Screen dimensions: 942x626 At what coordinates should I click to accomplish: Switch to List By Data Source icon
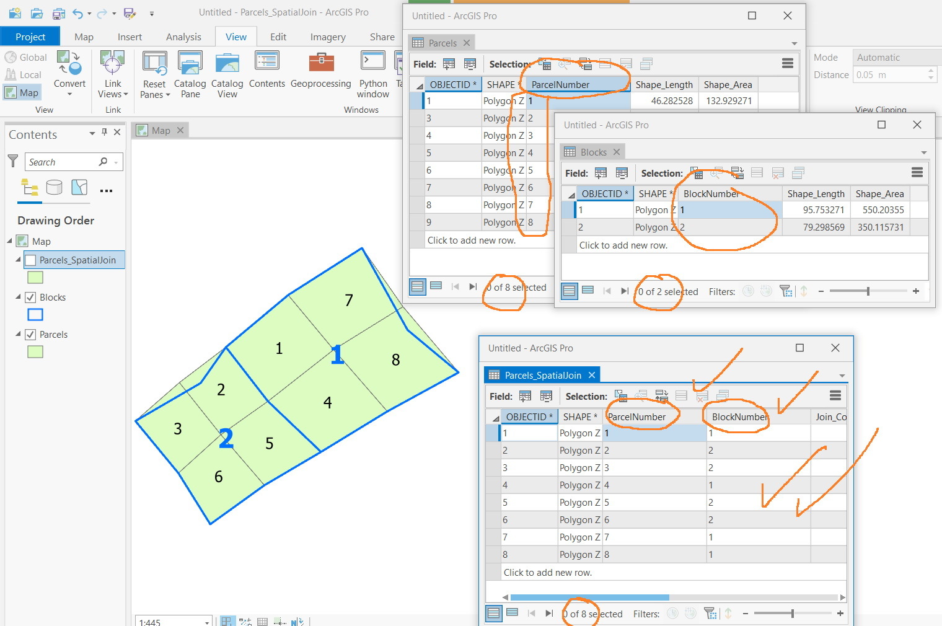55,187
